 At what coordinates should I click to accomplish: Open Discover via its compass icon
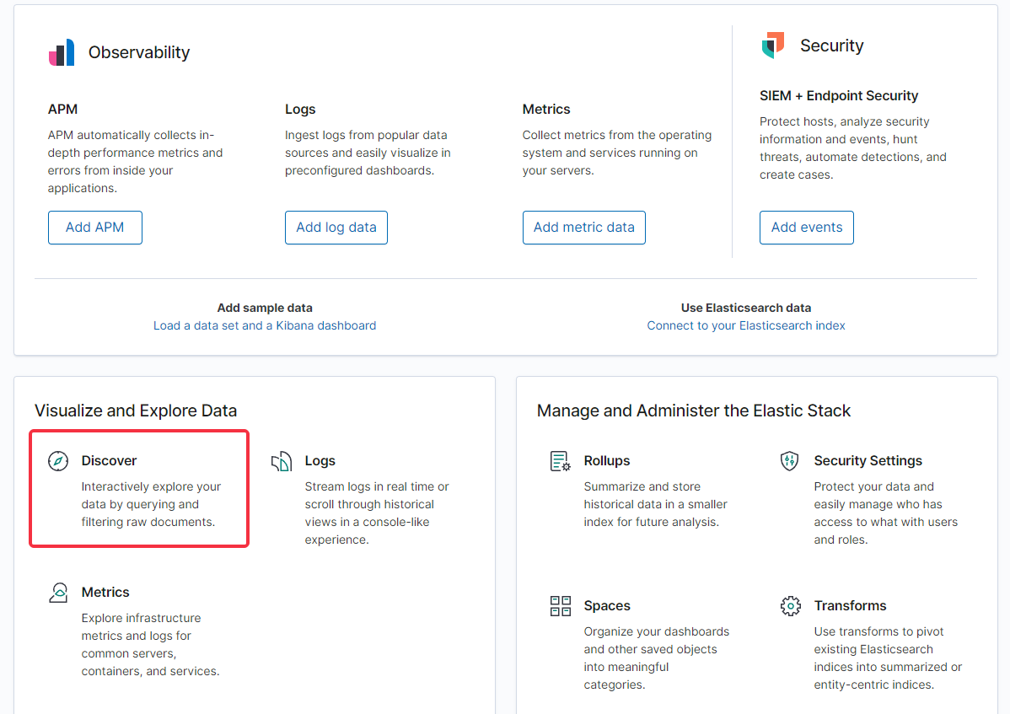pos(58,461)
